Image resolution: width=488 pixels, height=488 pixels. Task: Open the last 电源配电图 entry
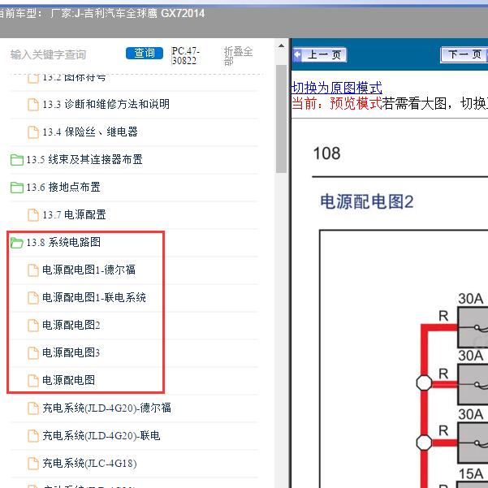[x=68, y=380]
